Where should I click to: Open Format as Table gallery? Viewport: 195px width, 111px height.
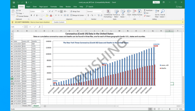point(116,14)
